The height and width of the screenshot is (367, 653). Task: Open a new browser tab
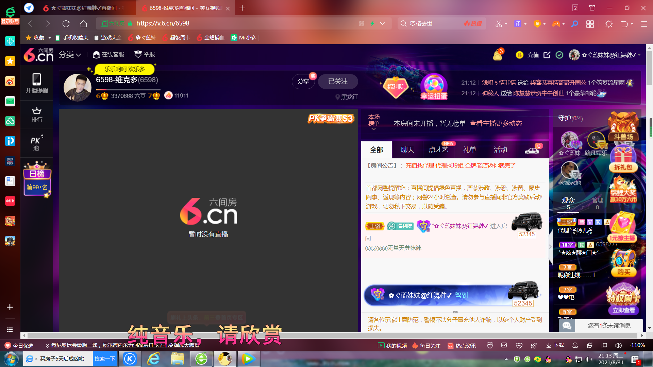point(242,8)
